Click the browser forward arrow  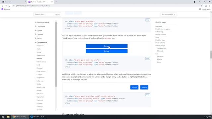click(6, 6)
